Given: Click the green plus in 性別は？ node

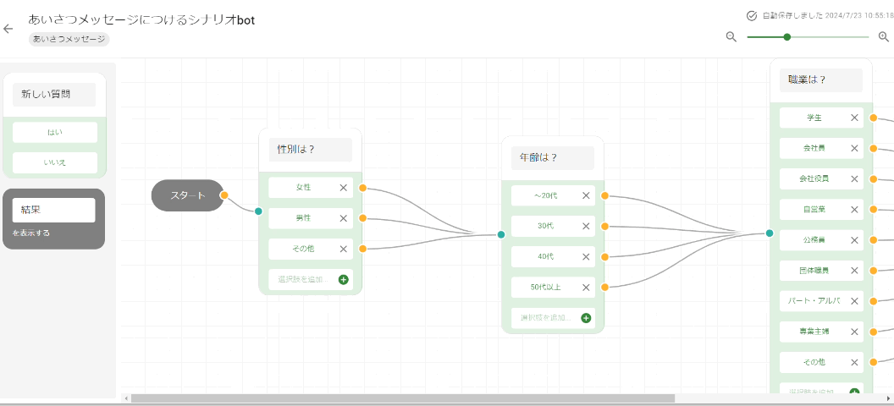Looking at the screenshot, I should (x=343, y=279).
